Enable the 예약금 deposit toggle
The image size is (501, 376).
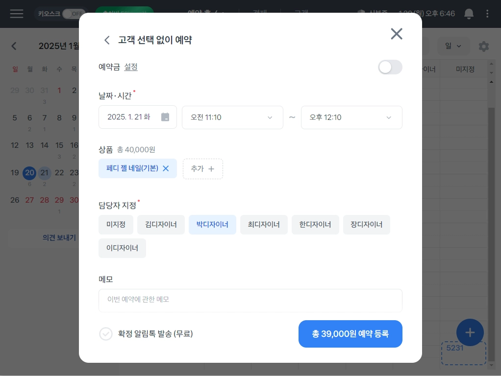click(x=390, y=68)
